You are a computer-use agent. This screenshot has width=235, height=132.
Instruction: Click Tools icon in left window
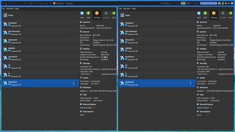[x=6, y=15]
